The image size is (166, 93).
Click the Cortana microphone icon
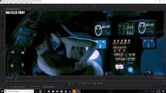32,91
